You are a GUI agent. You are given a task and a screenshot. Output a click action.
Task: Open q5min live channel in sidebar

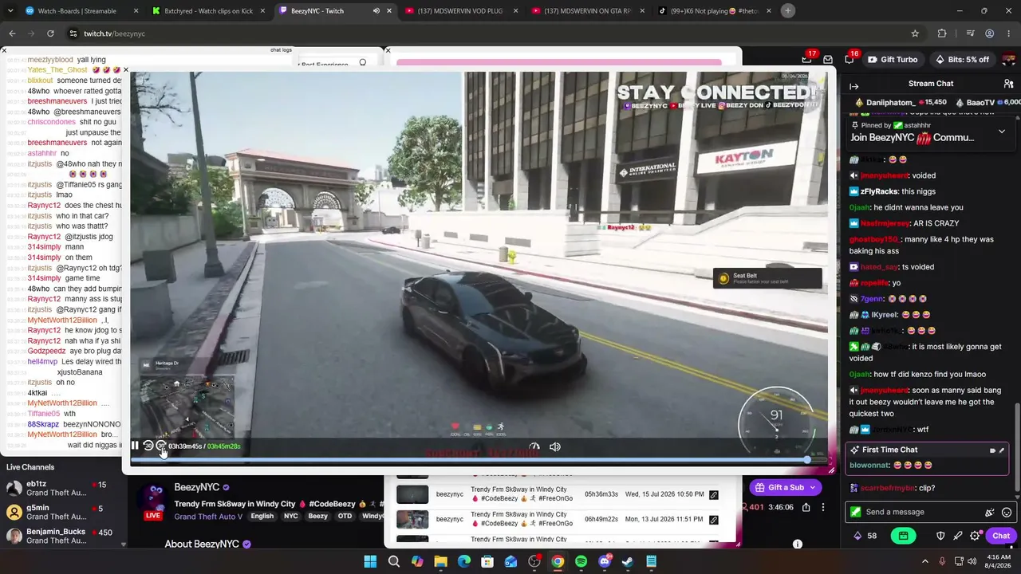point(61,513)
